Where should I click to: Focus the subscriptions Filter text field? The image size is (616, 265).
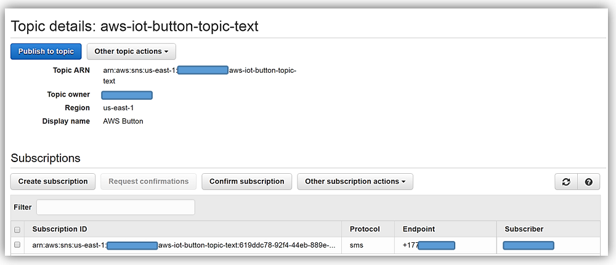click(116, 207)
